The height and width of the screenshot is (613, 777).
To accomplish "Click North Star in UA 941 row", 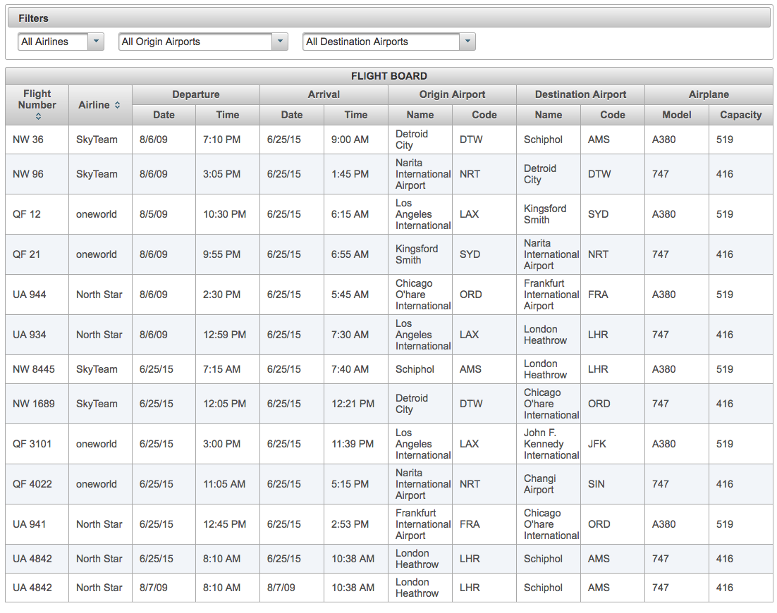I will [x=99, y=524].
